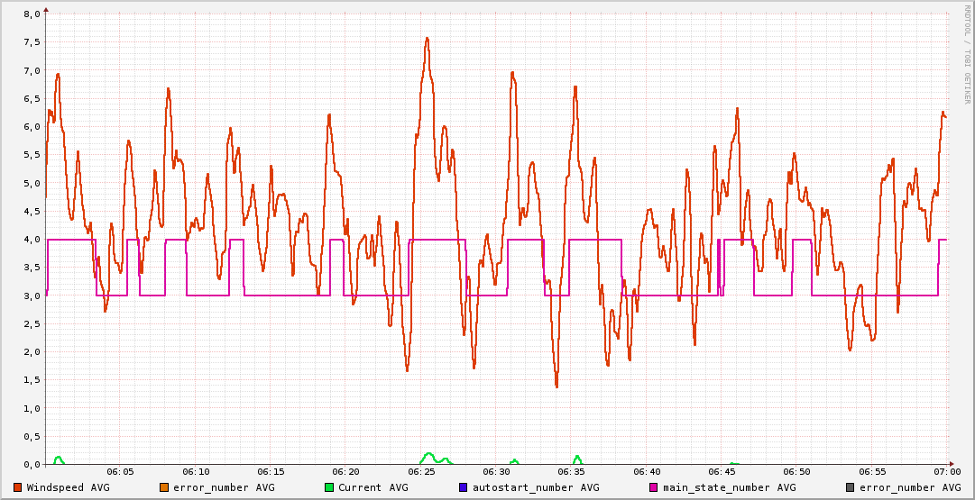Click the 06:15 time axis label
The width and height of the screenshot is (975, 500).
pyautogui.click(x=271, y=471)
